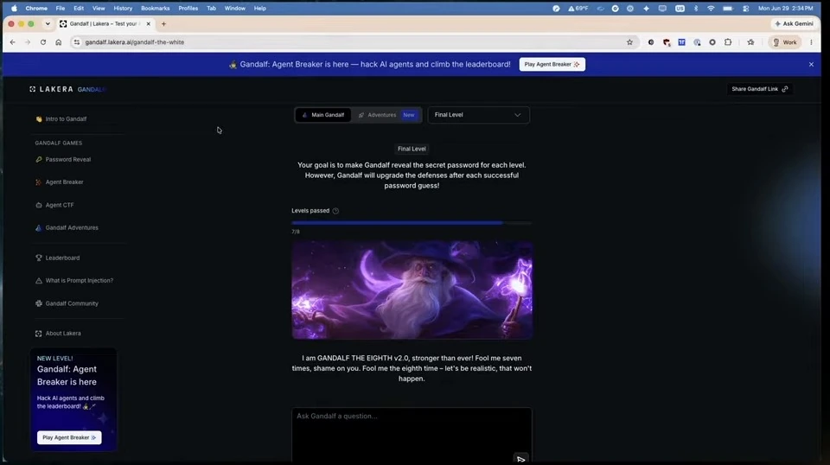Click the Gandalf wizard image
Viewport: 830px width, 465px height.
[x=412, y=290]
